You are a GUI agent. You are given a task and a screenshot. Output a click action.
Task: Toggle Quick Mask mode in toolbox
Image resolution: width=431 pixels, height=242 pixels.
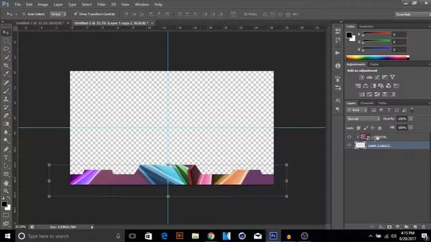pyautogui.click(x=6, y=215)
